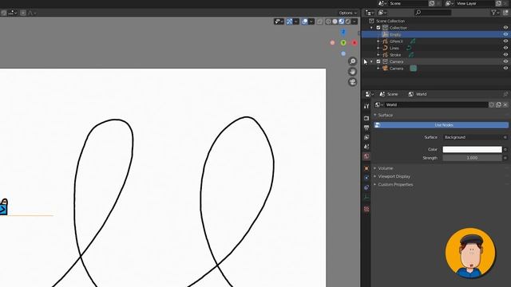Open the Scene properties tab
The height and width of the screenshot is (287, 511).
click(x=366, y=147)
